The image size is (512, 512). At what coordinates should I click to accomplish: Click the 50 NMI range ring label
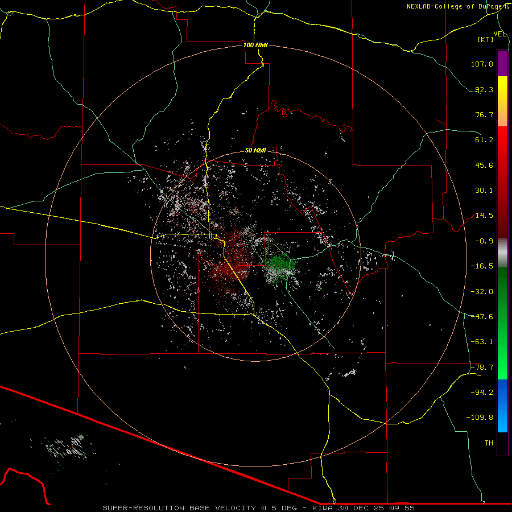pyautogui.click(x=255, y=151)
